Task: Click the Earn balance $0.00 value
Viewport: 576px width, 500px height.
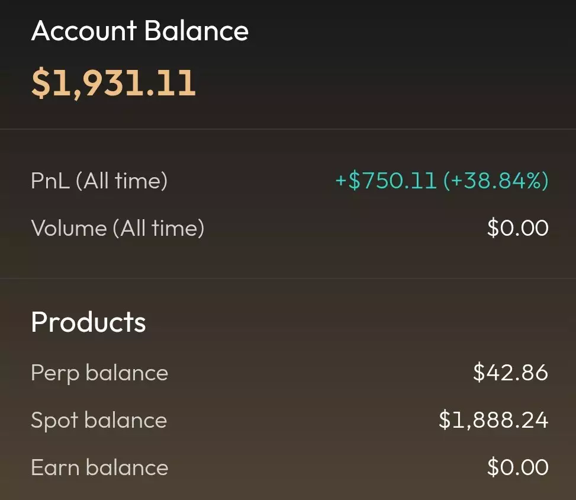Action: [x=517, y=467]
